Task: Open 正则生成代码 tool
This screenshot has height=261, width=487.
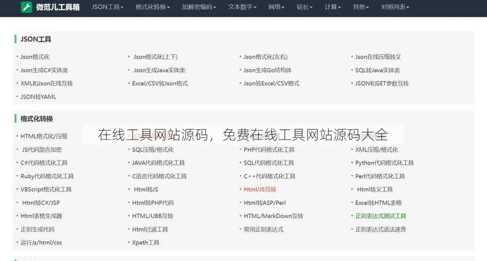Action: [37, 229]
